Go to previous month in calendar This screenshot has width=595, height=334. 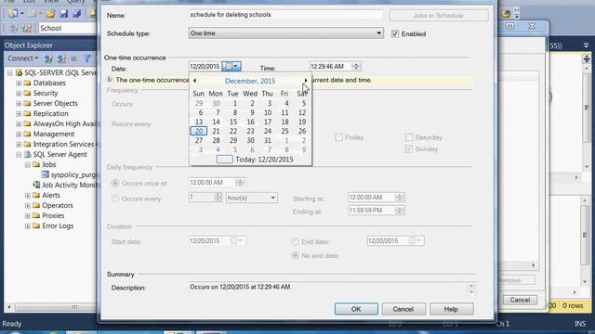(x=194, y=81)
